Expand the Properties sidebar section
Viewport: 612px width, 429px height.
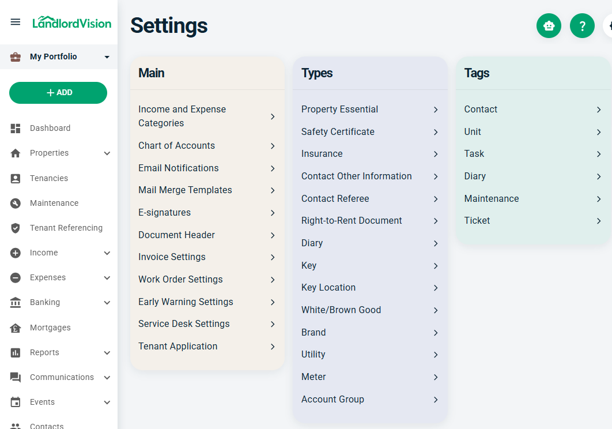(x=107, y=153)
